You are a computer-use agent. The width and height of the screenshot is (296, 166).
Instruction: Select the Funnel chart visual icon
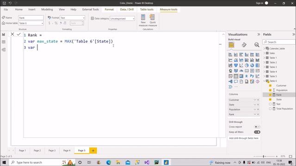tap(236, 65)
